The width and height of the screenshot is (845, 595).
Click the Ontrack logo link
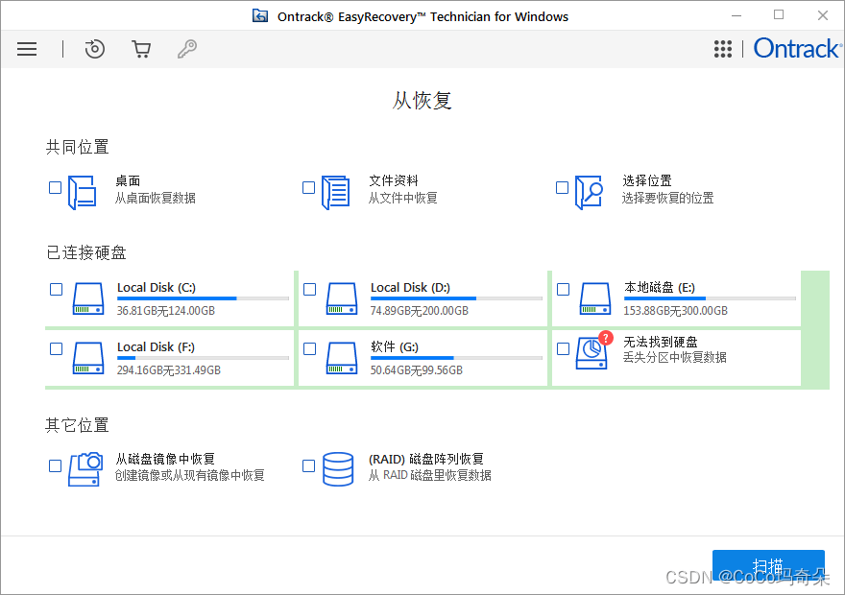(x=796, y=49)
